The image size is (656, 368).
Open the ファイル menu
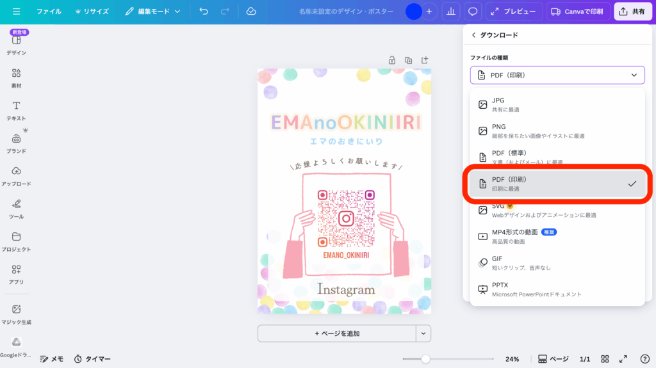coord(49,12)
